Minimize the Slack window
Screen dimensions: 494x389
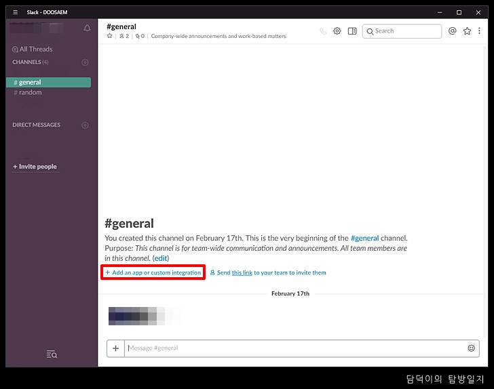click(x=440, y=12)
